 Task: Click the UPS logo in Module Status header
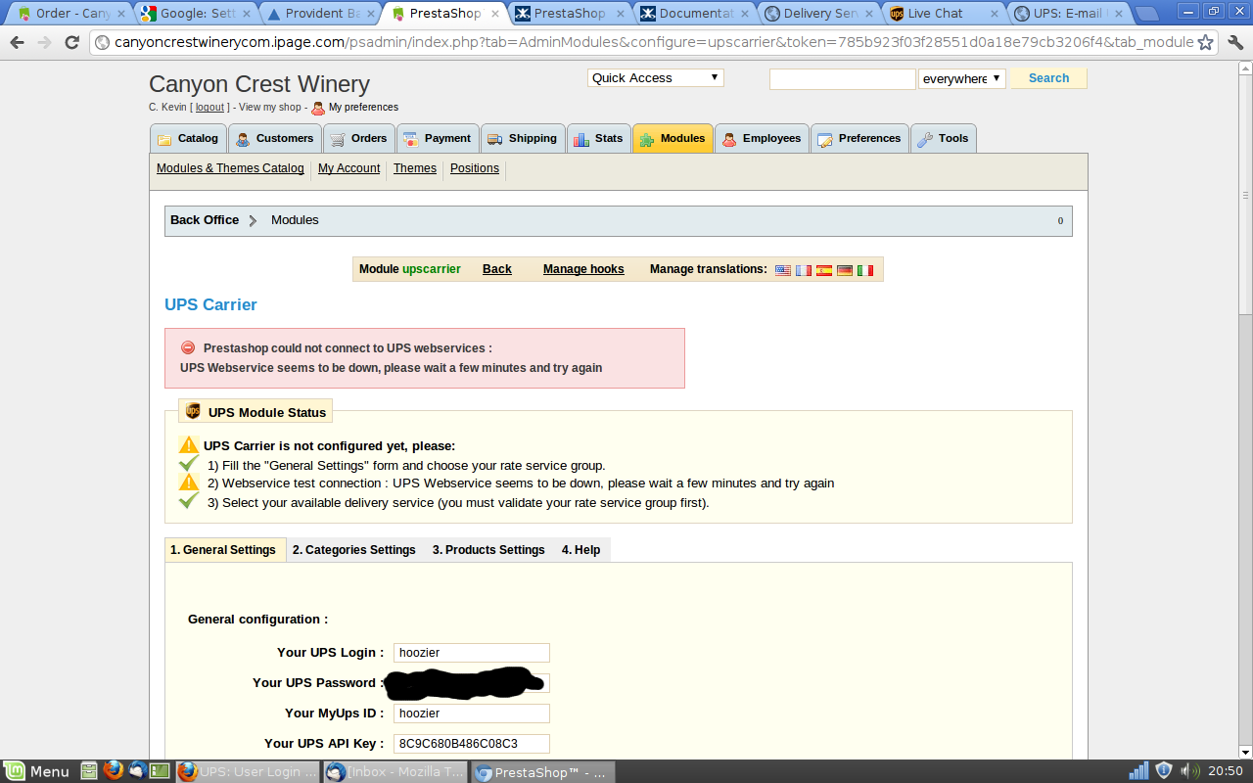coord(193,411)
